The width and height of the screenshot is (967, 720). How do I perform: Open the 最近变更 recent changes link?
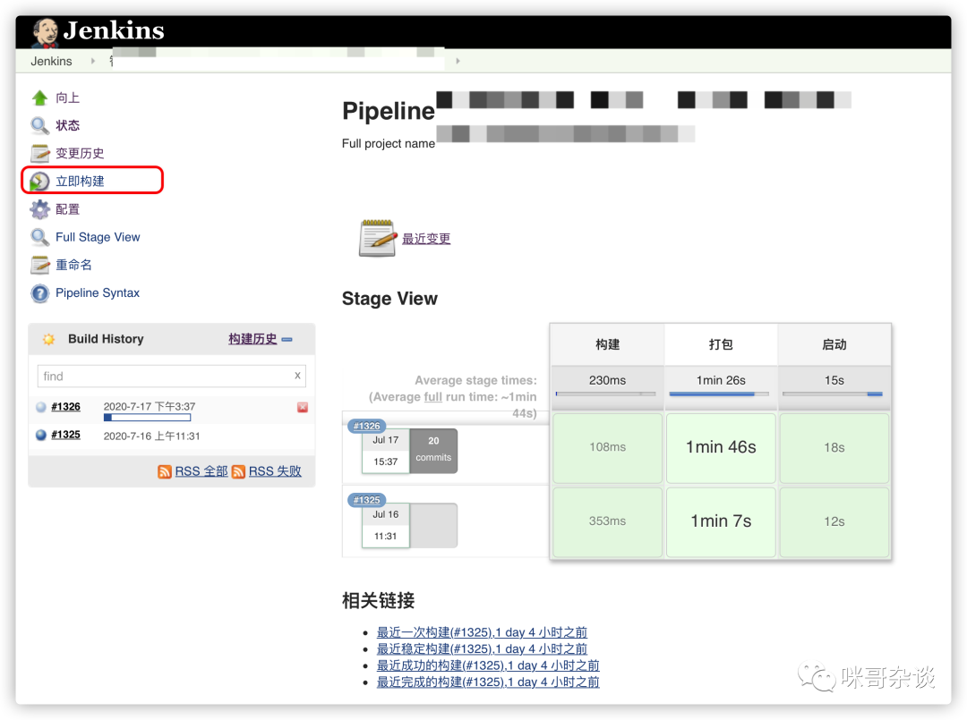(x=426, y=239)
